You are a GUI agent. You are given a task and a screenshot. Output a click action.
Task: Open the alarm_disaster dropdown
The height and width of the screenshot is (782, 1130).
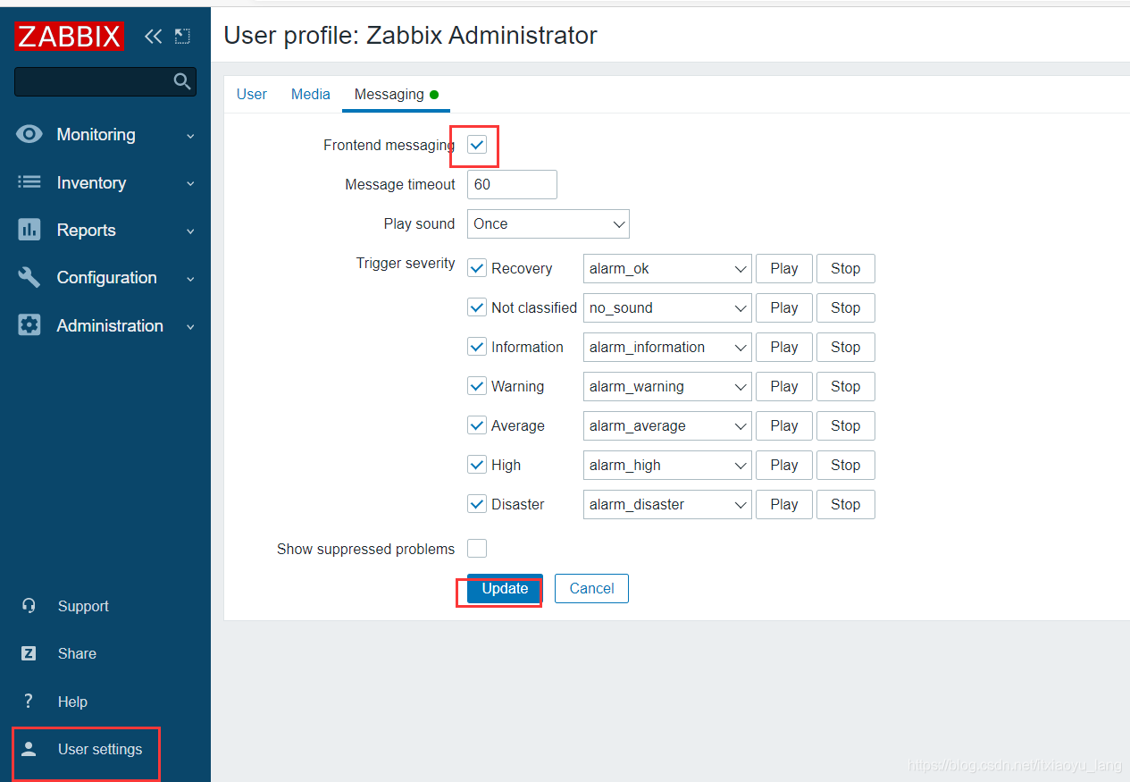point(667,504)
